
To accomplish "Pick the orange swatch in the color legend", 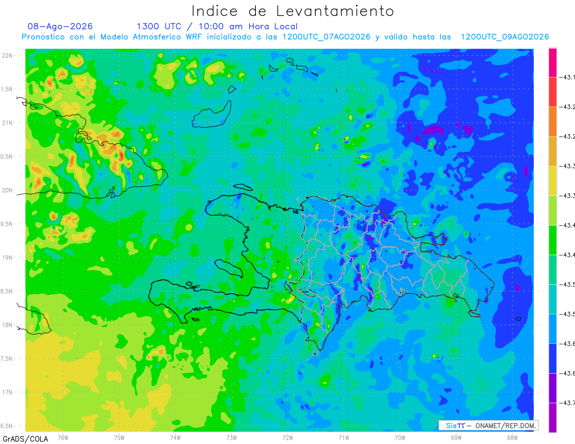I will 552,122.
